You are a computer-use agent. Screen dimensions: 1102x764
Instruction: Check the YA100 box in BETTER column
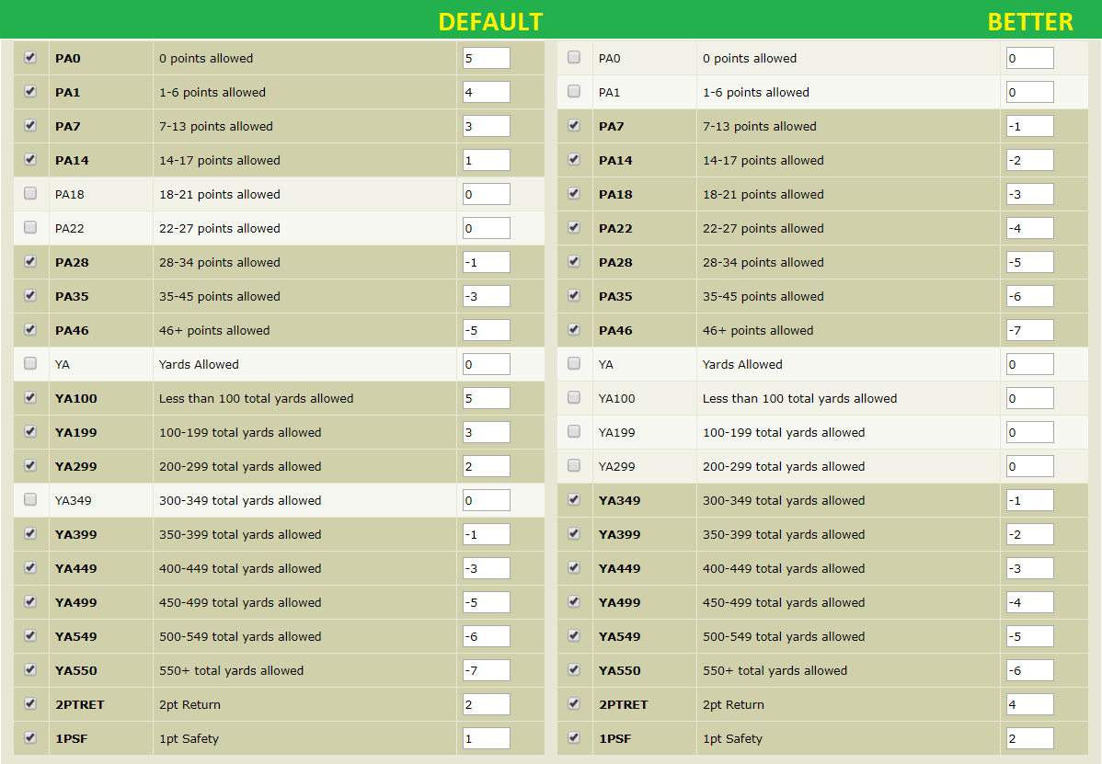coord(574,397)
